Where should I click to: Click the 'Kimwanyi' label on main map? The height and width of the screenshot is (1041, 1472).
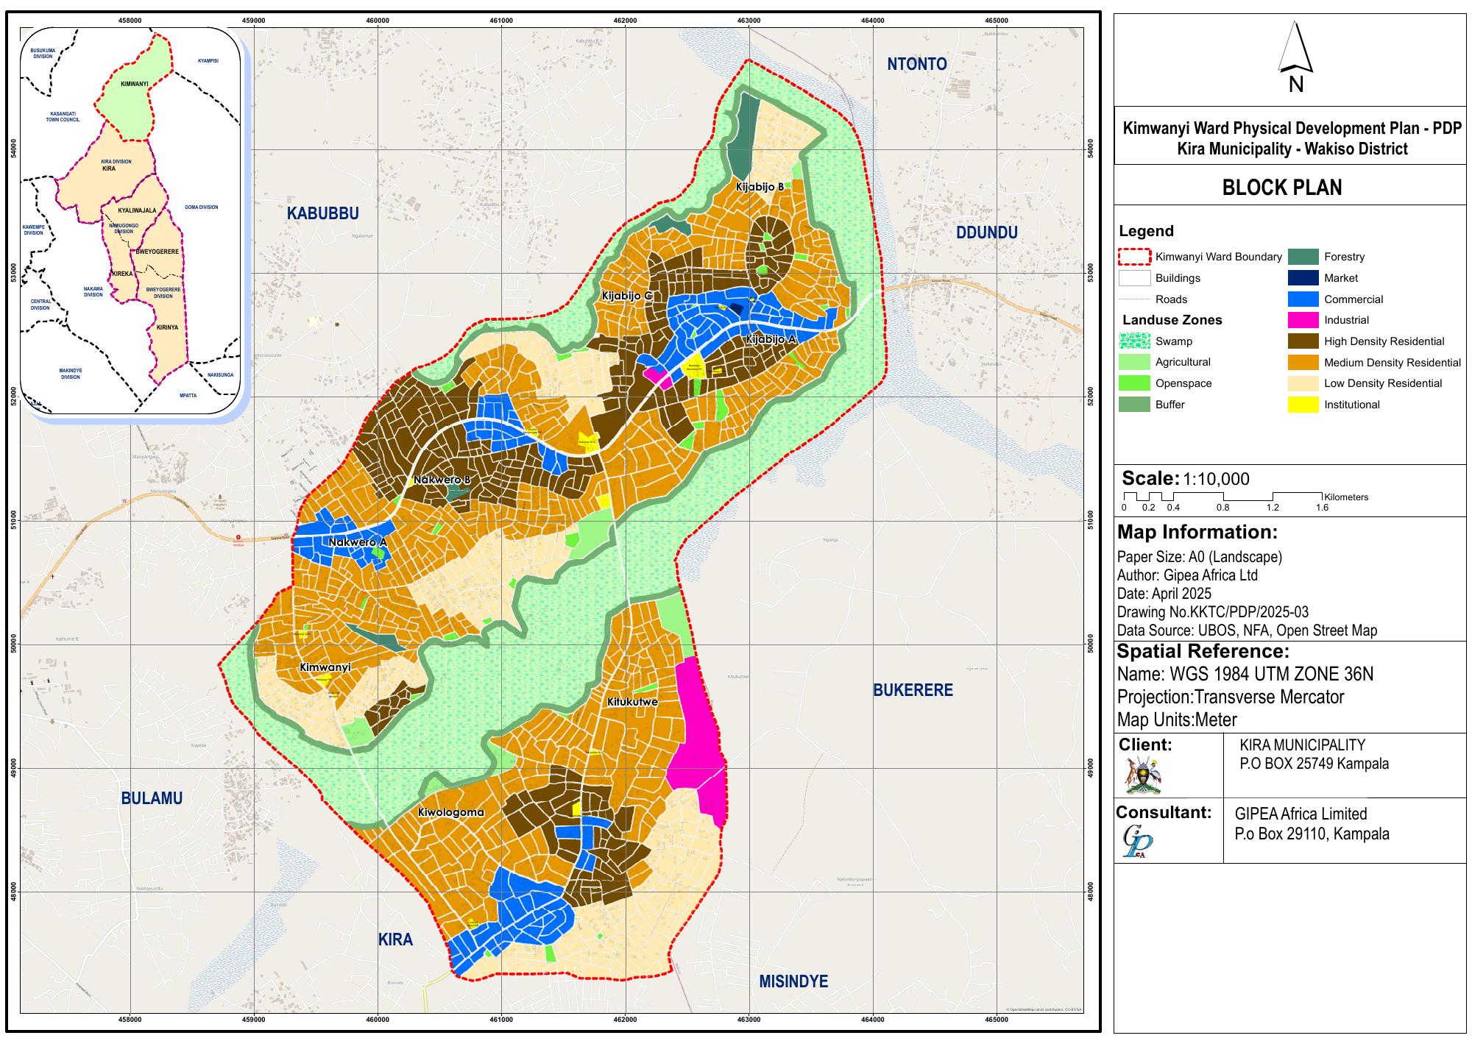[325, 667]
